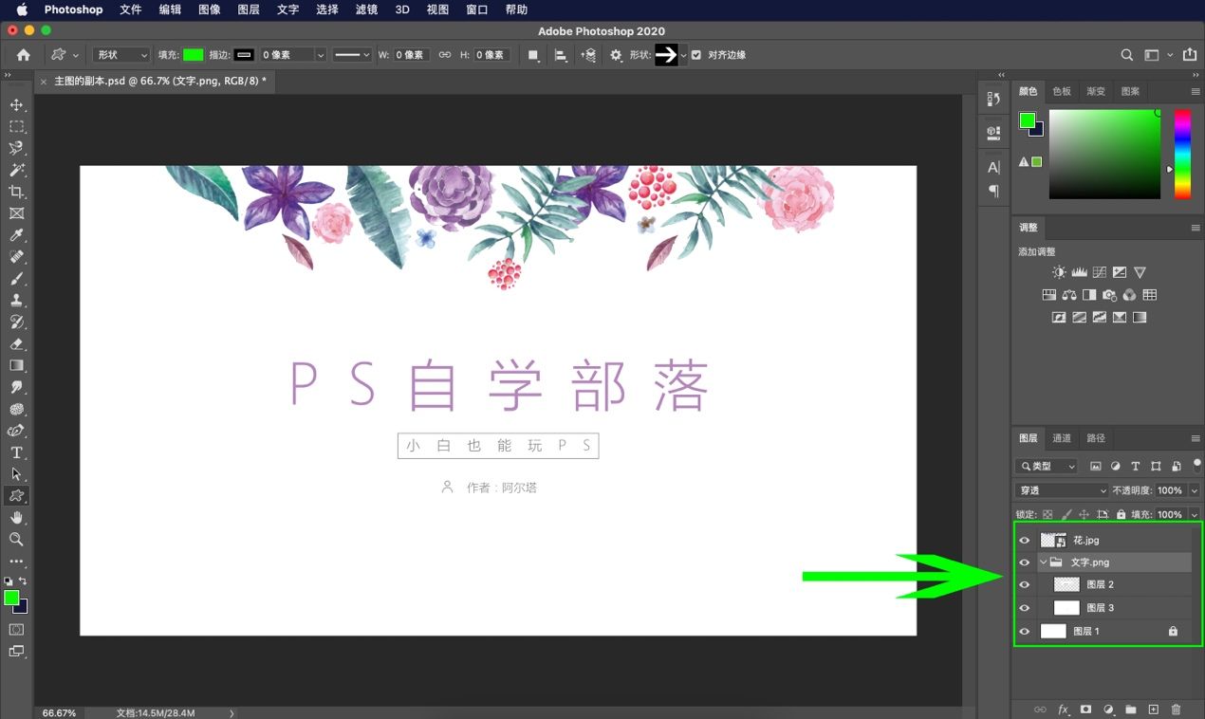
Task: Click the fx layer style icon
Action: (1062, 709)
